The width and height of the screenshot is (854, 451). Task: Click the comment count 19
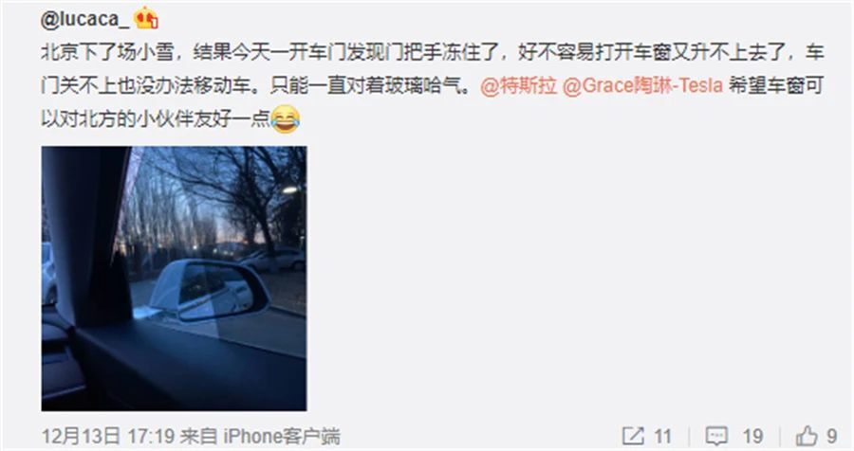coord(752,436)
